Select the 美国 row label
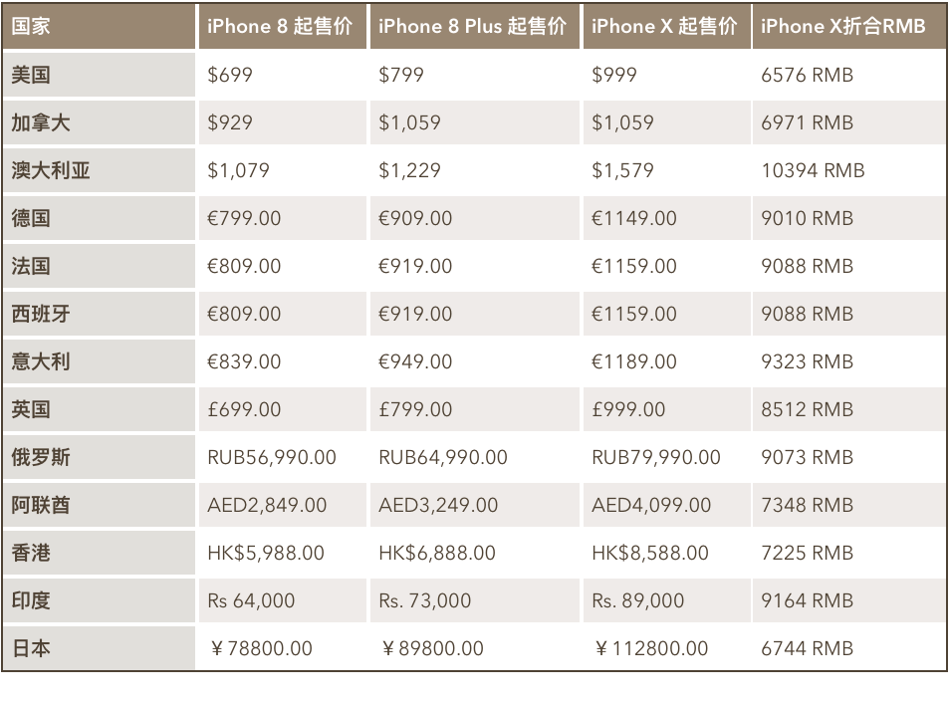 click(30, 75)
